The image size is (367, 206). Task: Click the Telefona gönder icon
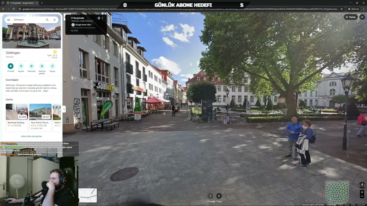42,66
